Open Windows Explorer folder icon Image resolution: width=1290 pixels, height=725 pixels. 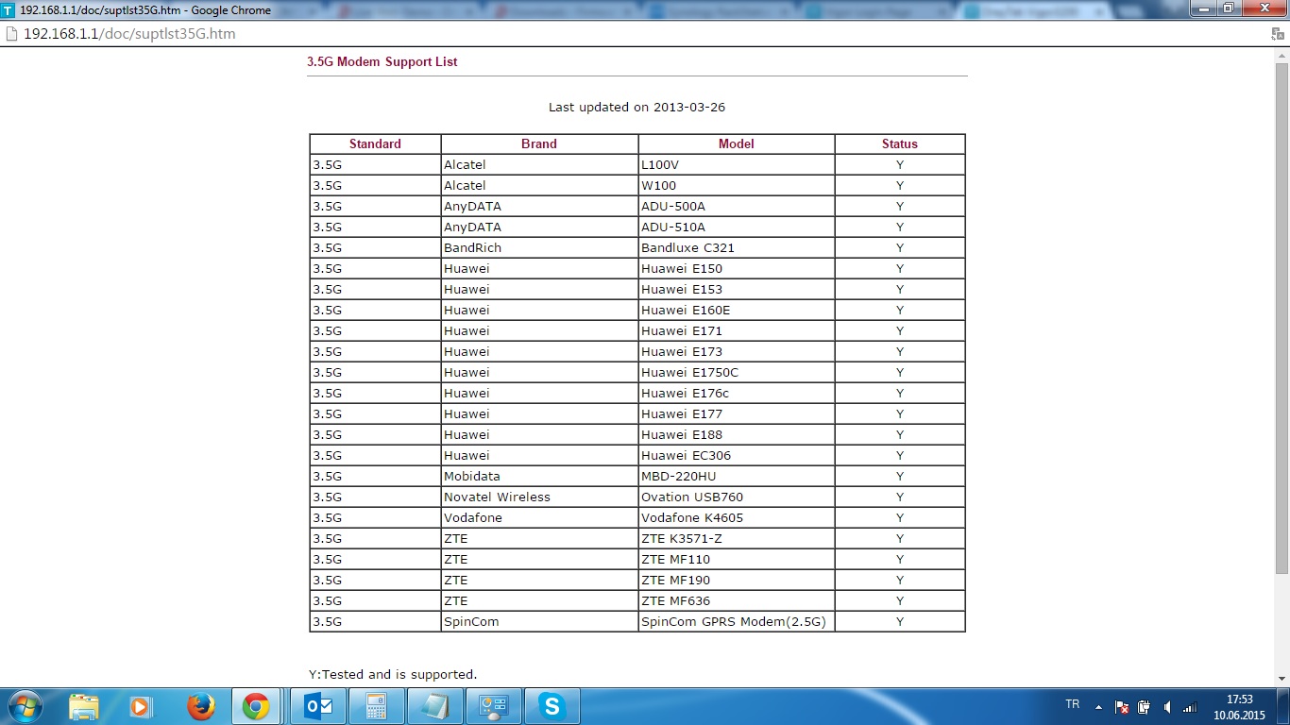(84, 706)
